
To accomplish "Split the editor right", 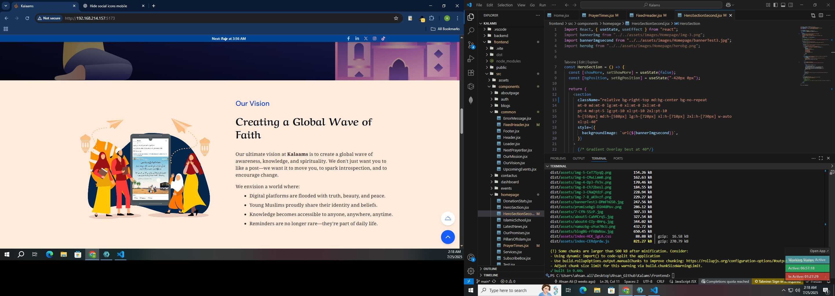I will pyautogui.click(x=821, y=15).
